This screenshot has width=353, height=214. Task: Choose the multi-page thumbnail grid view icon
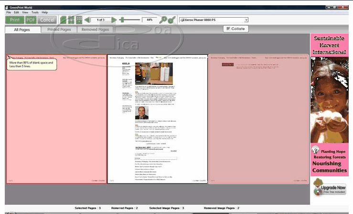79,20
